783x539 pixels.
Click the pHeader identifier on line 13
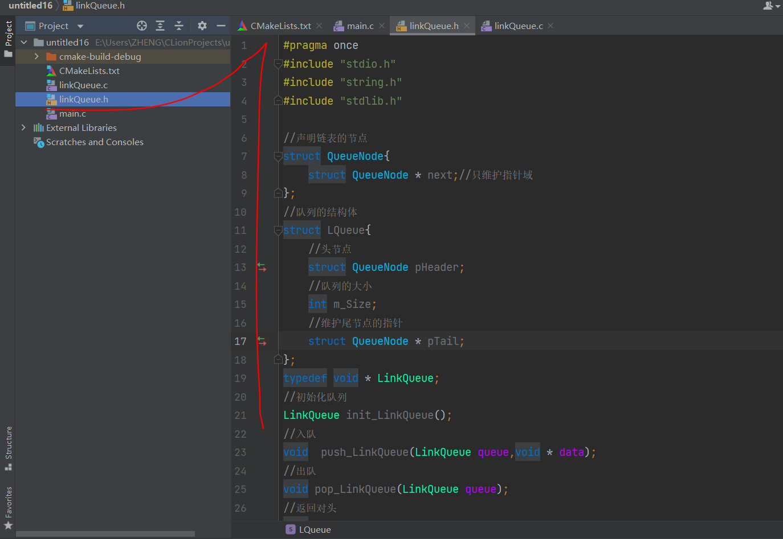click(x=437, y=267)
